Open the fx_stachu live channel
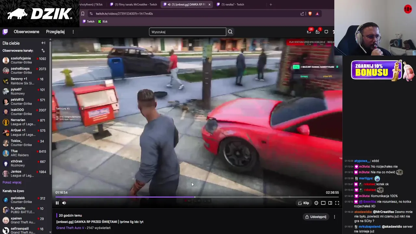Image resolution: width=416 pixels, height=234 pixels. [x=25, y=210]
